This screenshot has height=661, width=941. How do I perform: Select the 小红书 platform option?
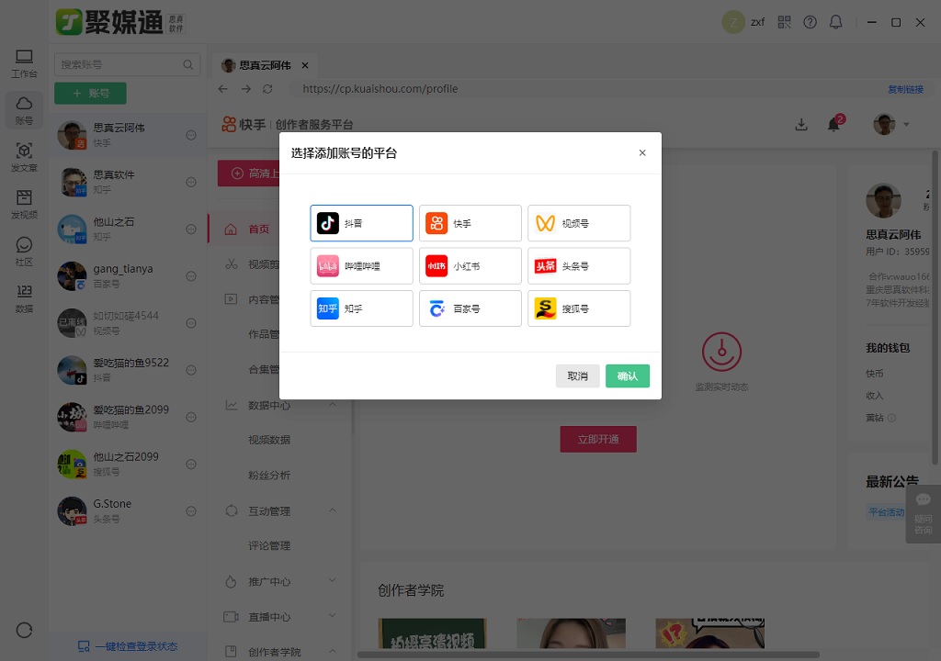(470, 265)
